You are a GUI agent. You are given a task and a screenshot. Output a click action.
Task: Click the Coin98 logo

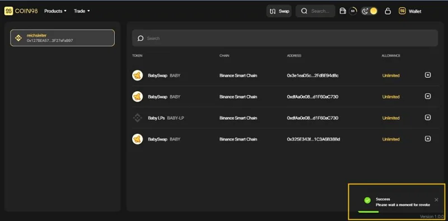pyautogui.click(x=21, y=11)
